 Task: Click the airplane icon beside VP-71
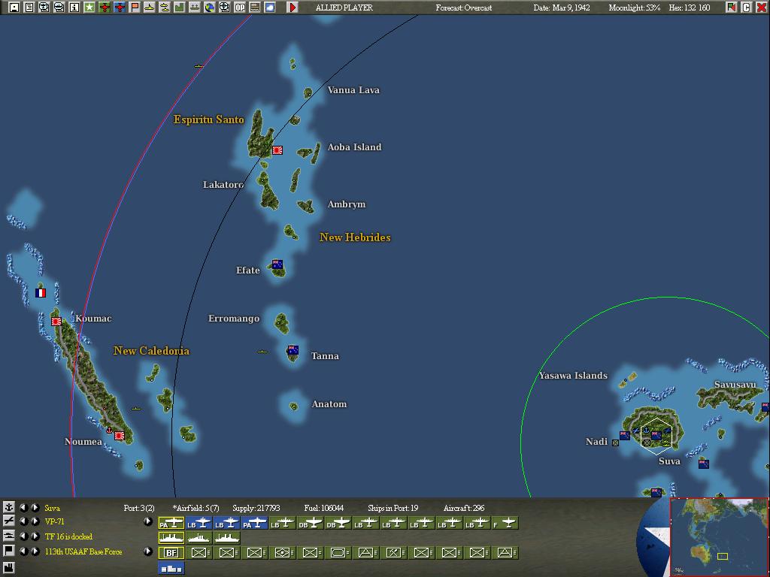8,521
